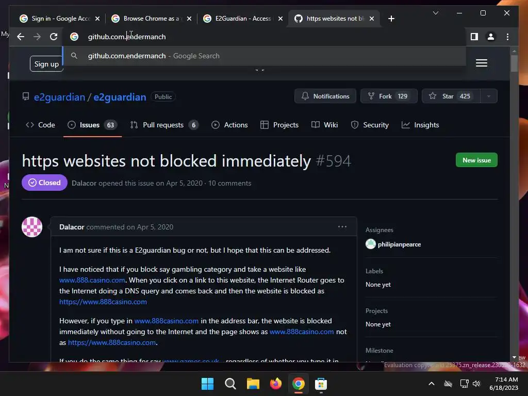The height and width of the screenshot is (396, 528).
Task: Open the Windows Start button
Action: click(207, 384)
